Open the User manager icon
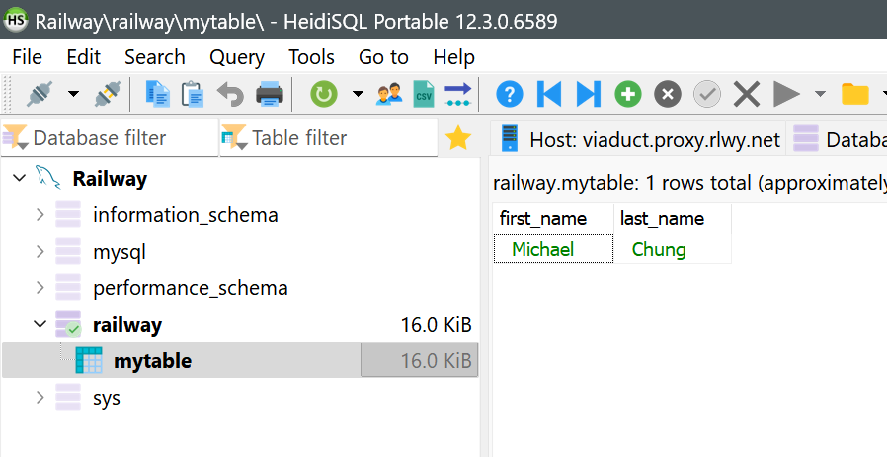Image resolution: width=887 pixels, height=457 pixels. tap(389, 94)
